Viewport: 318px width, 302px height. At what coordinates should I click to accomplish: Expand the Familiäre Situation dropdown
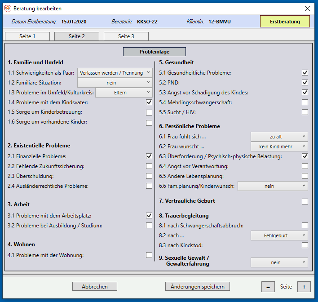(115, 83)
